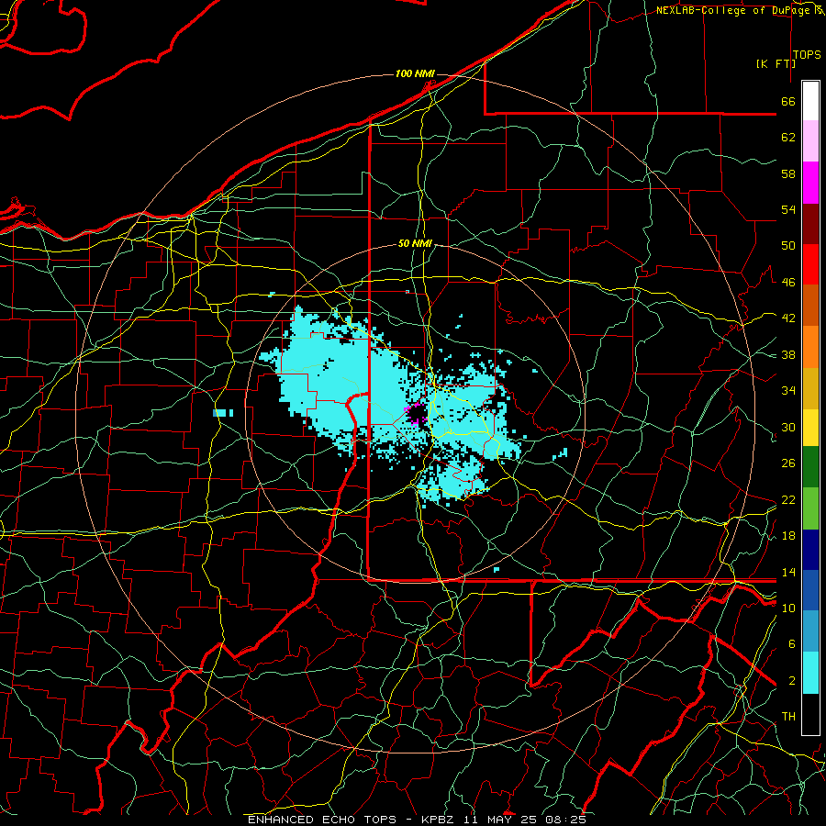
Task: Click the legend value 54
Action: point(788,209)
